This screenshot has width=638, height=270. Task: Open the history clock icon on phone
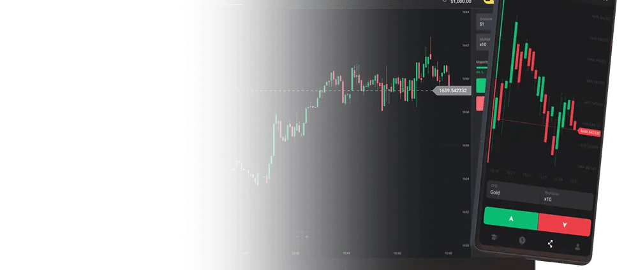click(x=522, y=240)
